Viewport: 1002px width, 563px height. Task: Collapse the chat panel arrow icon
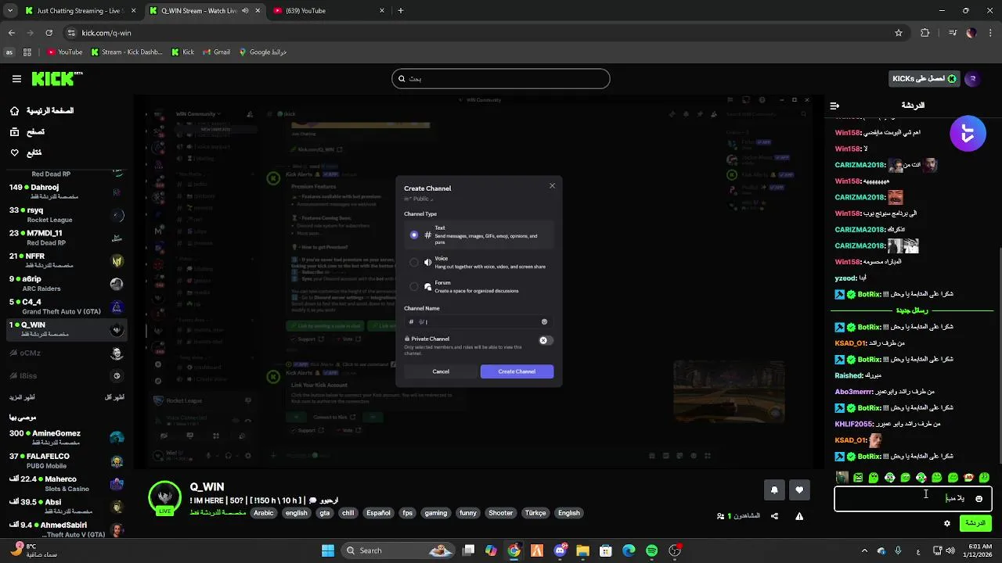point(834,106)
